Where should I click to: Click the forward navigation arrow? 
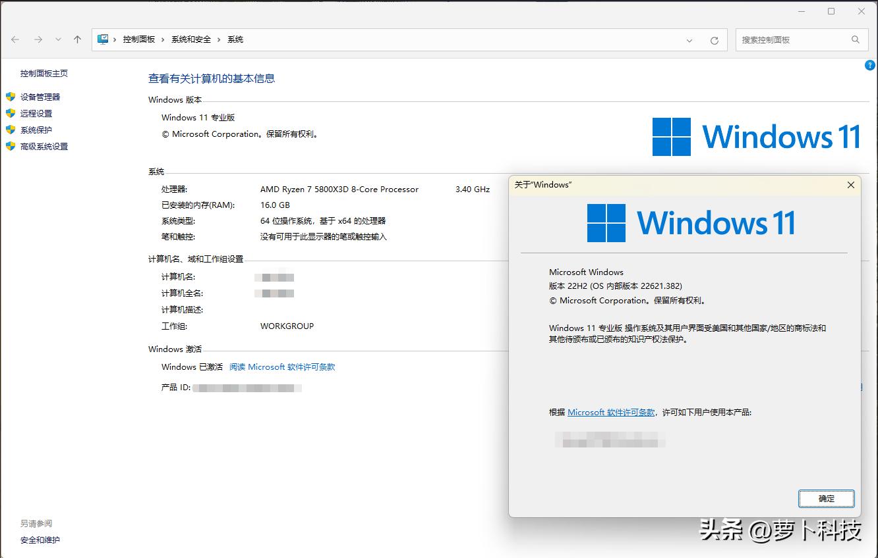tap(38, 39)
